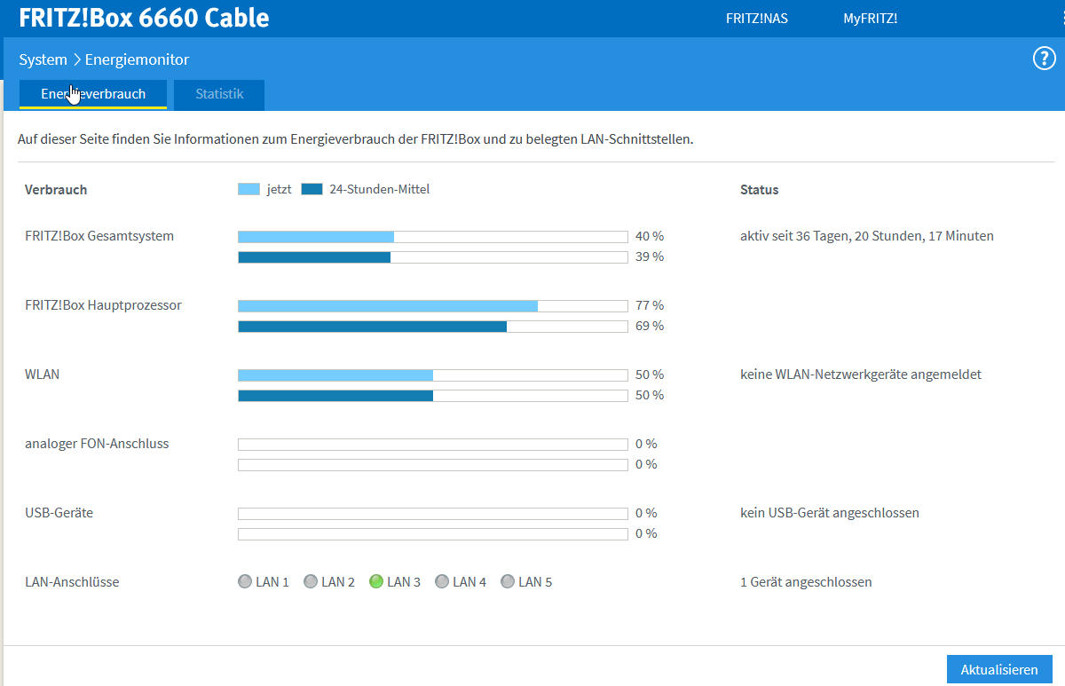
Task: Open the FRITZ!NAS menu
Action: pos(756,17)
